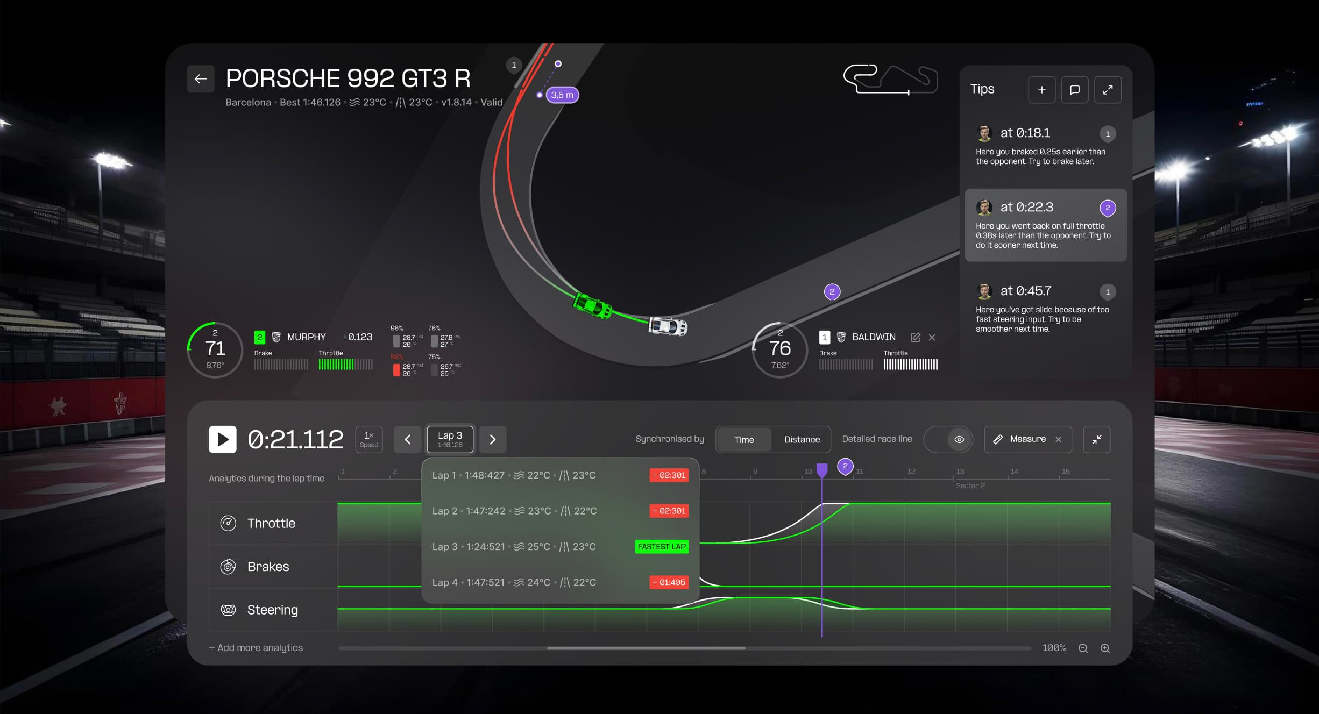Select the Steering analytics row

pos(273,610)
